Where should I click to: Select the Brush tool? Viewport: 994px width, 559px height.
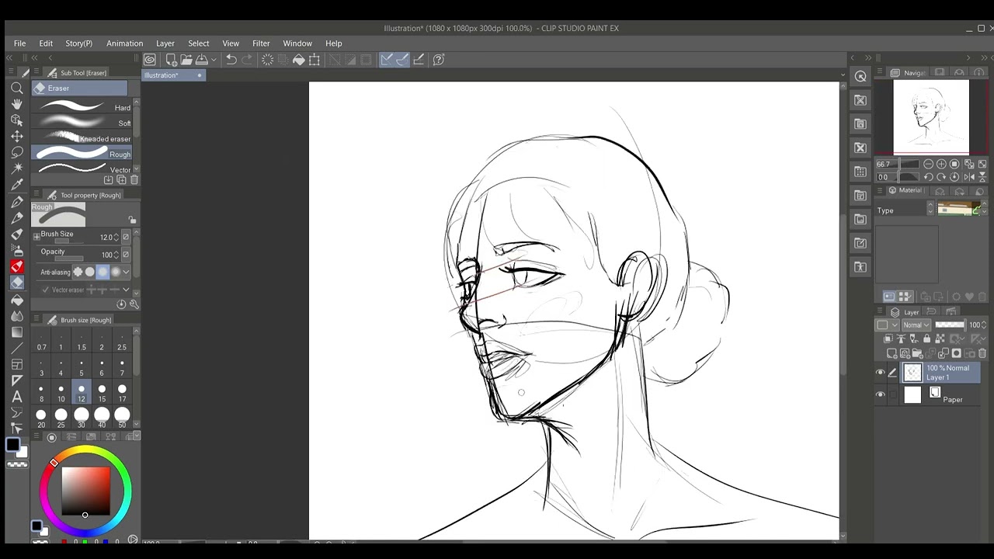17,234
